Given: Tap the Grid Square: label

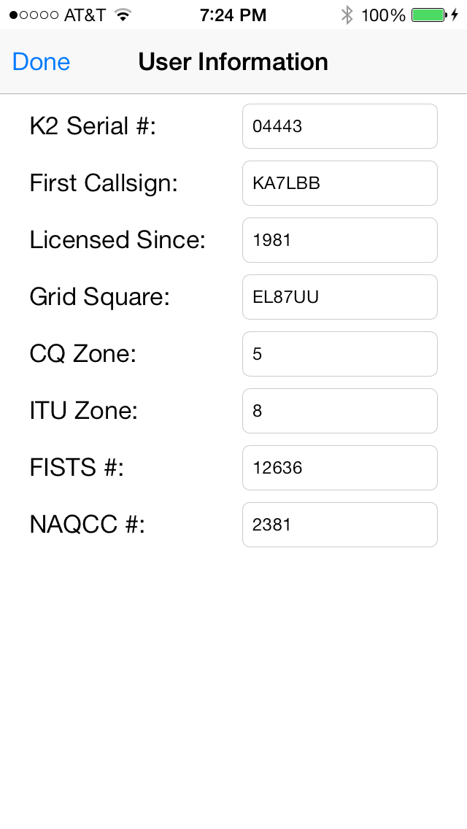Looking at the screenshot, I should 99,297.
